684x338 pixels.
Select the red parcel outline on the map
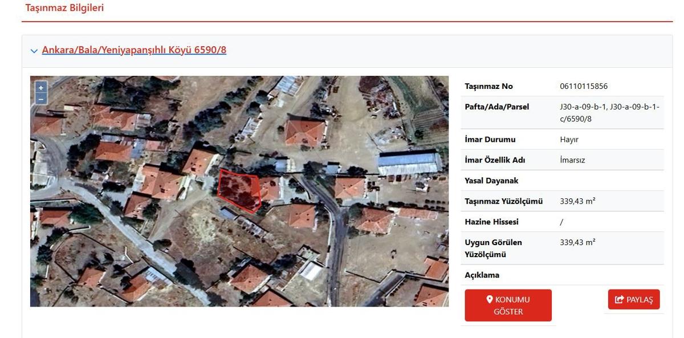click(x=239, y=190)
